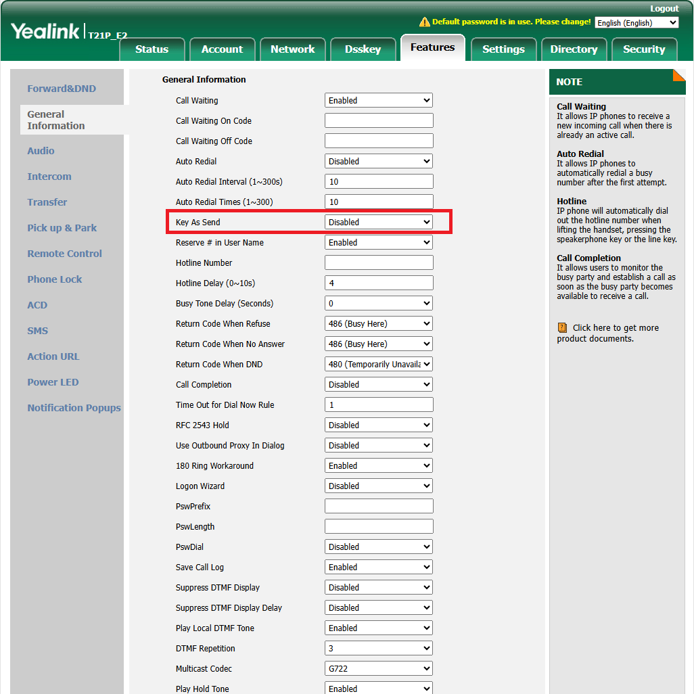Expand the Key As Send dropdown
The width and height of the screenshot is (694, 694).
click(378, 223)
